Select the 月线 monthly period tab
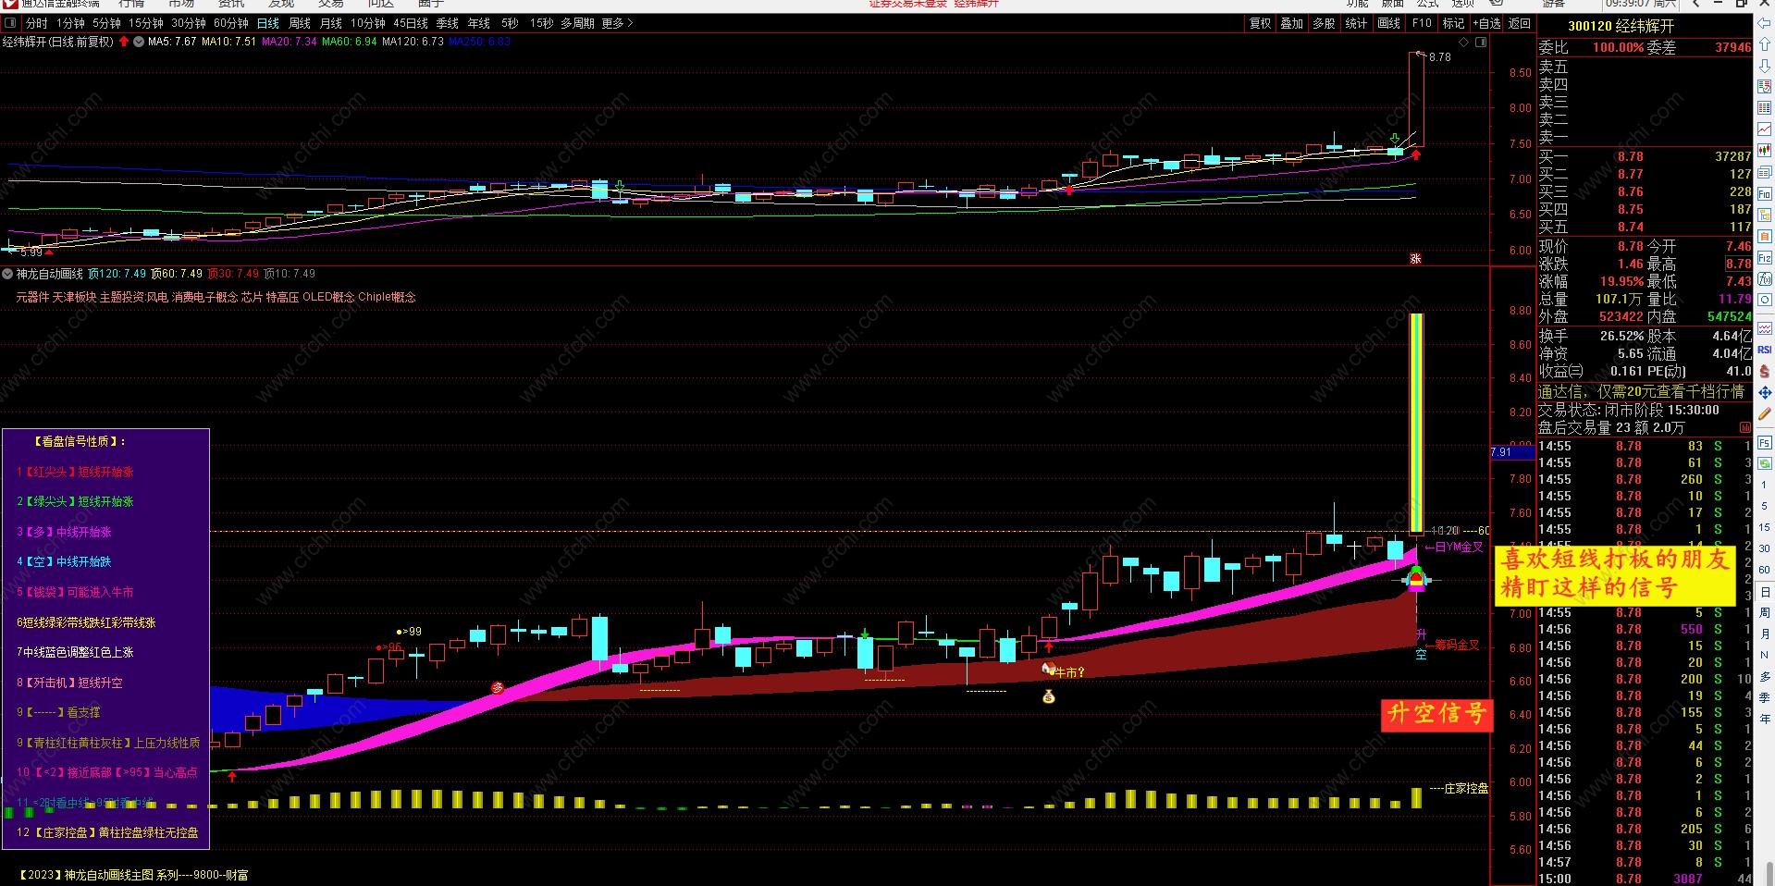The image size is (1775, 886). 331,23
